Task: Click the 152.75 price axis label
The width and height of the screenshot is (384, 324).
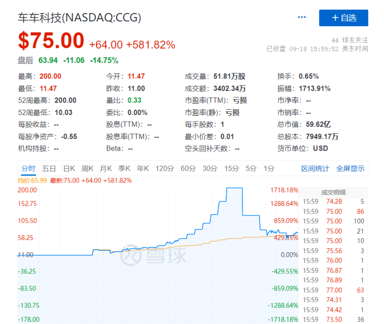Action: click(27, 204)
